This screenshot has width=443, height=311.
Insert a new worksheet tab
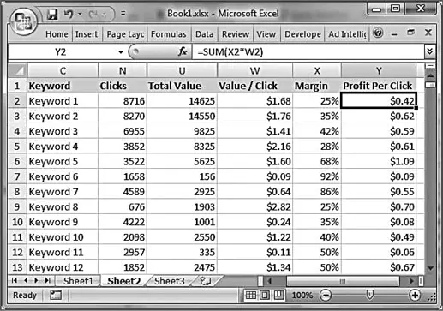(206, 281)
